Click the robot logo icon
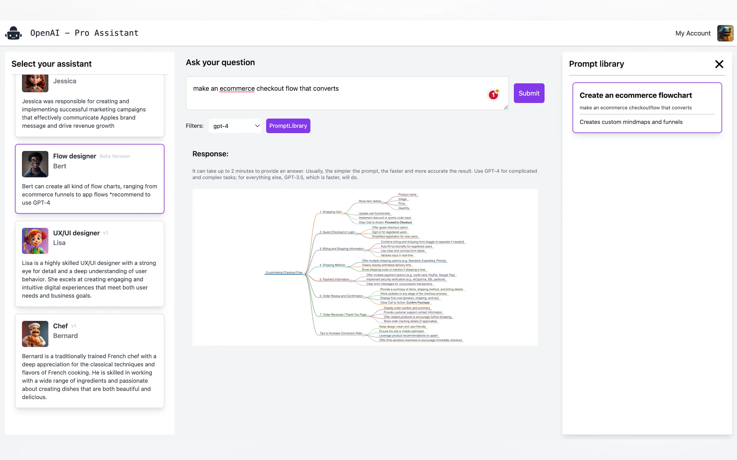Image resolution: width=737 pixels, height=460 pixels. 13,33
